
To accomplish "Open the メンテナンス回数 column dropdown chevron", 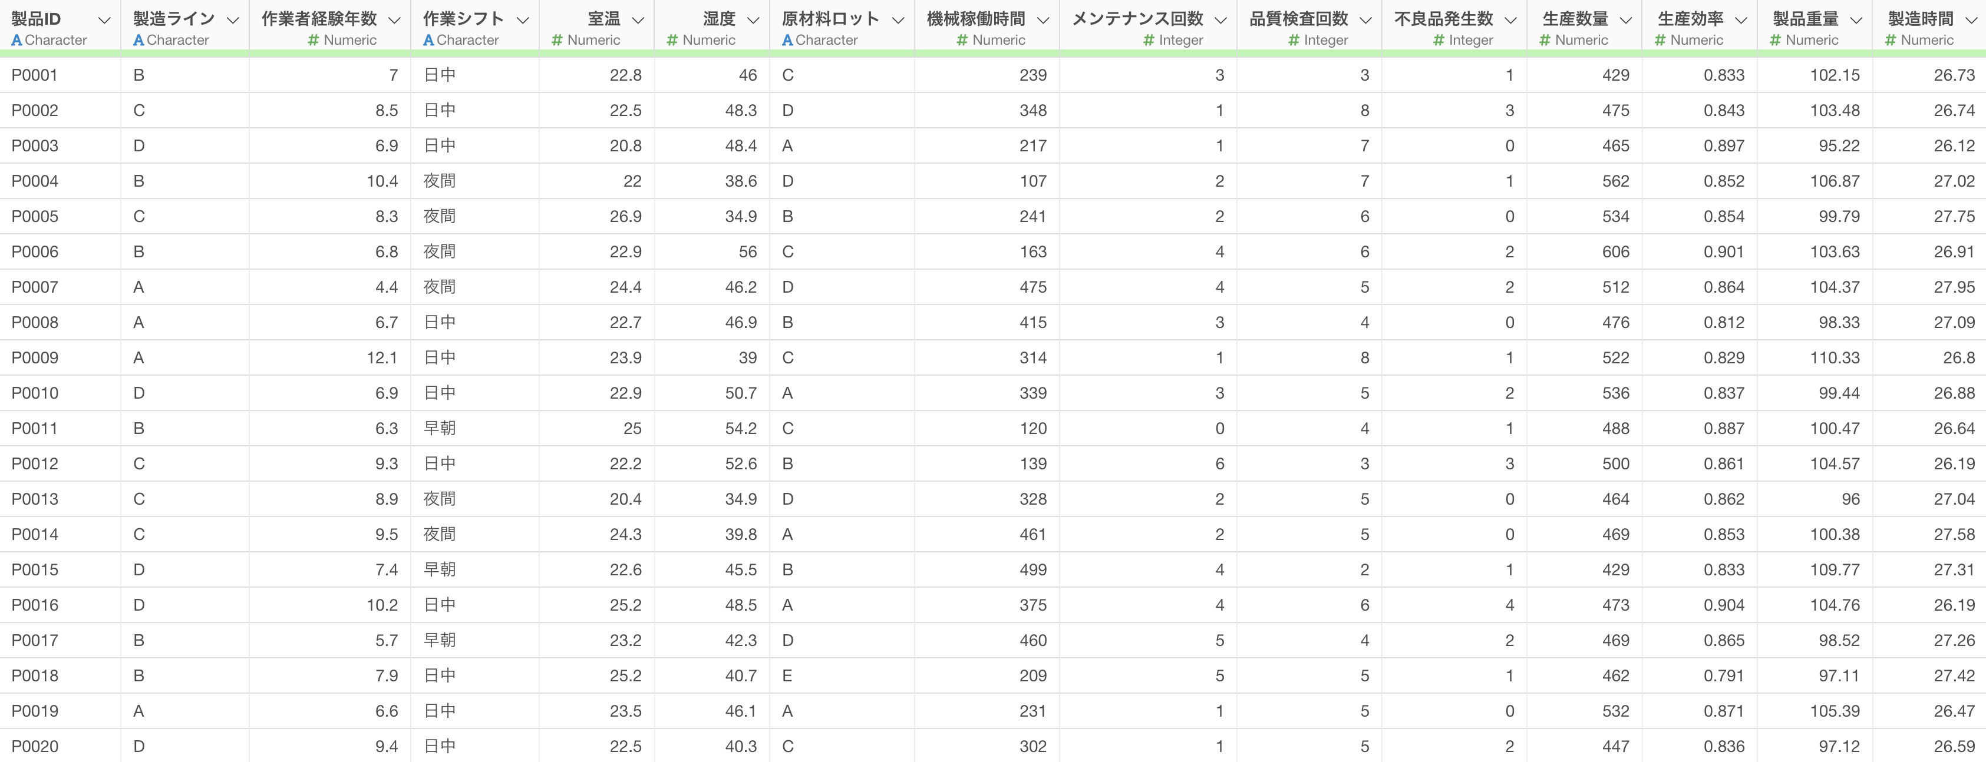I will click(1220, 20).
